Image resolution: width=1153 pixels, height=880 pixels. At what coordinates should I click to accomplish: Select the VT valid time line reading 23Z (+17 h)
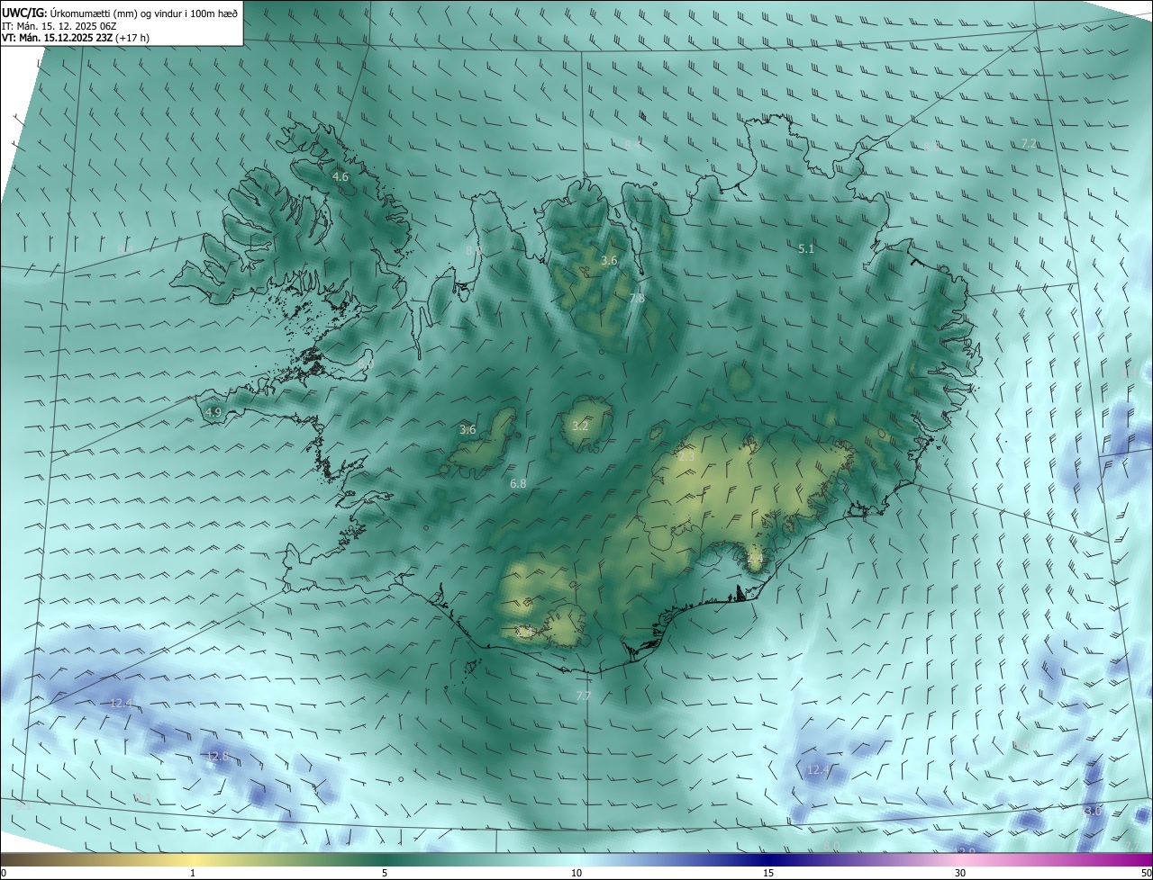pos(76,39)
